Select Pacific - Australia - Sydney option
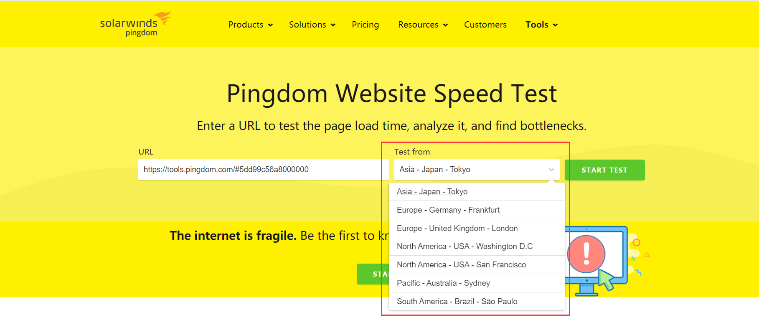This screenshot has height=320, width=759. [477, 283]
